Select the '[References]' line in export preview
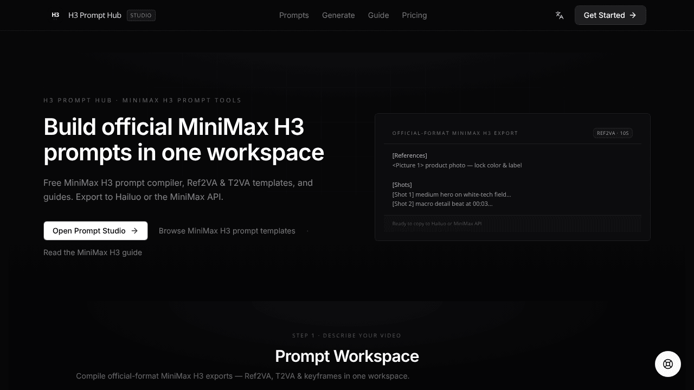 pyautogui.click(x=410, y=155)
